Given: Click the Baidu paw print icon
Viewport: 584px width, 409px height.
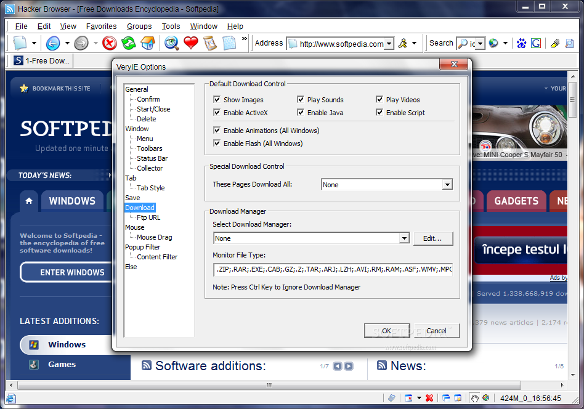Looking at the screenshot, I should tap(521, 43).
